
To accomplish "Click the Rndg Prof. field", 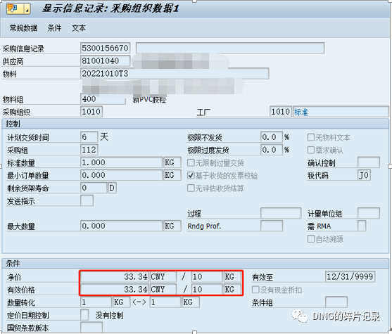I will (272, 226).
